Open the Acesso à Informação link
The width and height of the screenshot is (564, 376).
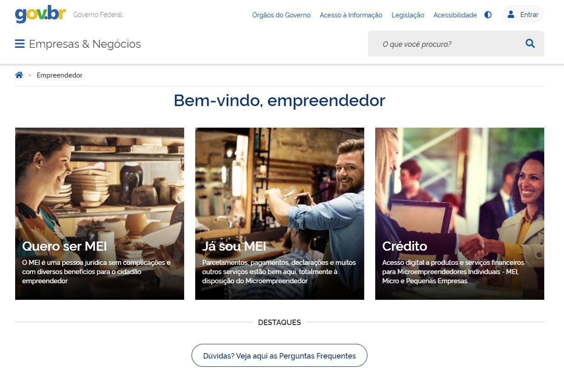(351, 15)
